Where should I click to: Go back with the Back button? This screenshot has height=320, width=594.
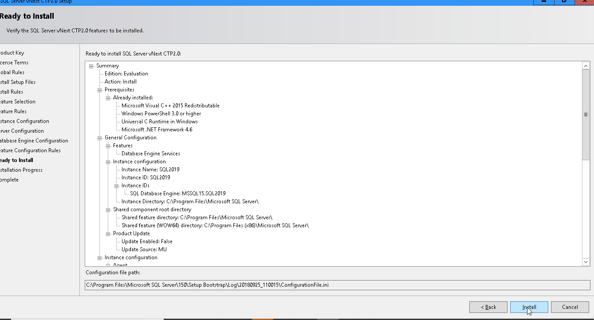click(x=488, y=307)
